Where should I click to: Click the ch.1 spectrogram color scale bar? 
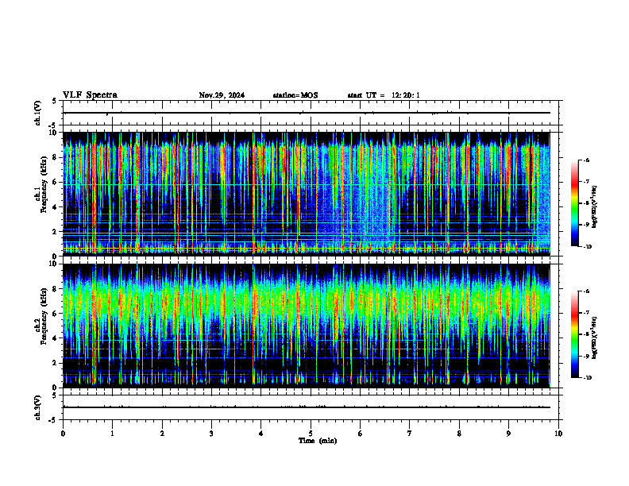(x=575, y=203)
